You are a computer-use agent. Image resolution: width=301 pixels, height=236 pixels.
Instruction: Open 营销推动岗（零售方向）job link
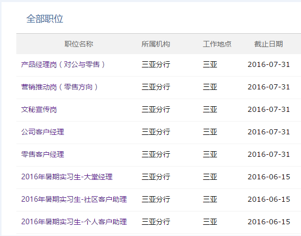(60, 87)
